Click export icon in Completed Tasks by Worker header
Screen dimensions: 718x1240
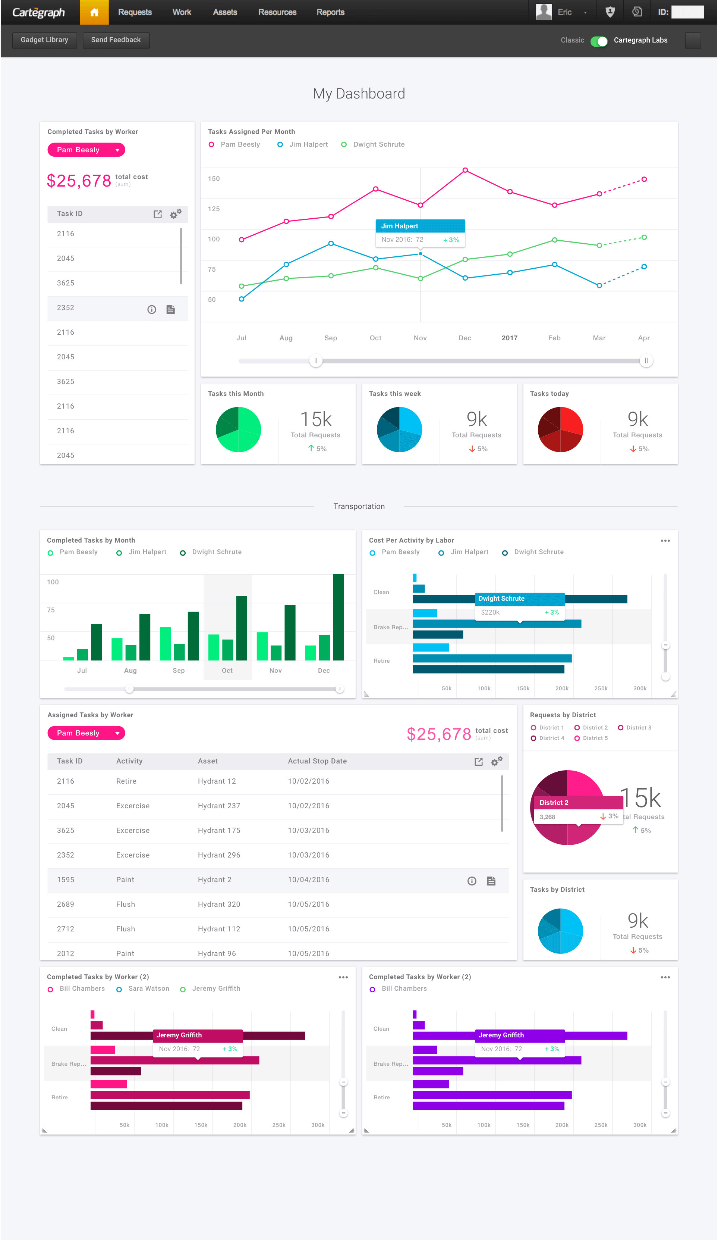point(157,214)
